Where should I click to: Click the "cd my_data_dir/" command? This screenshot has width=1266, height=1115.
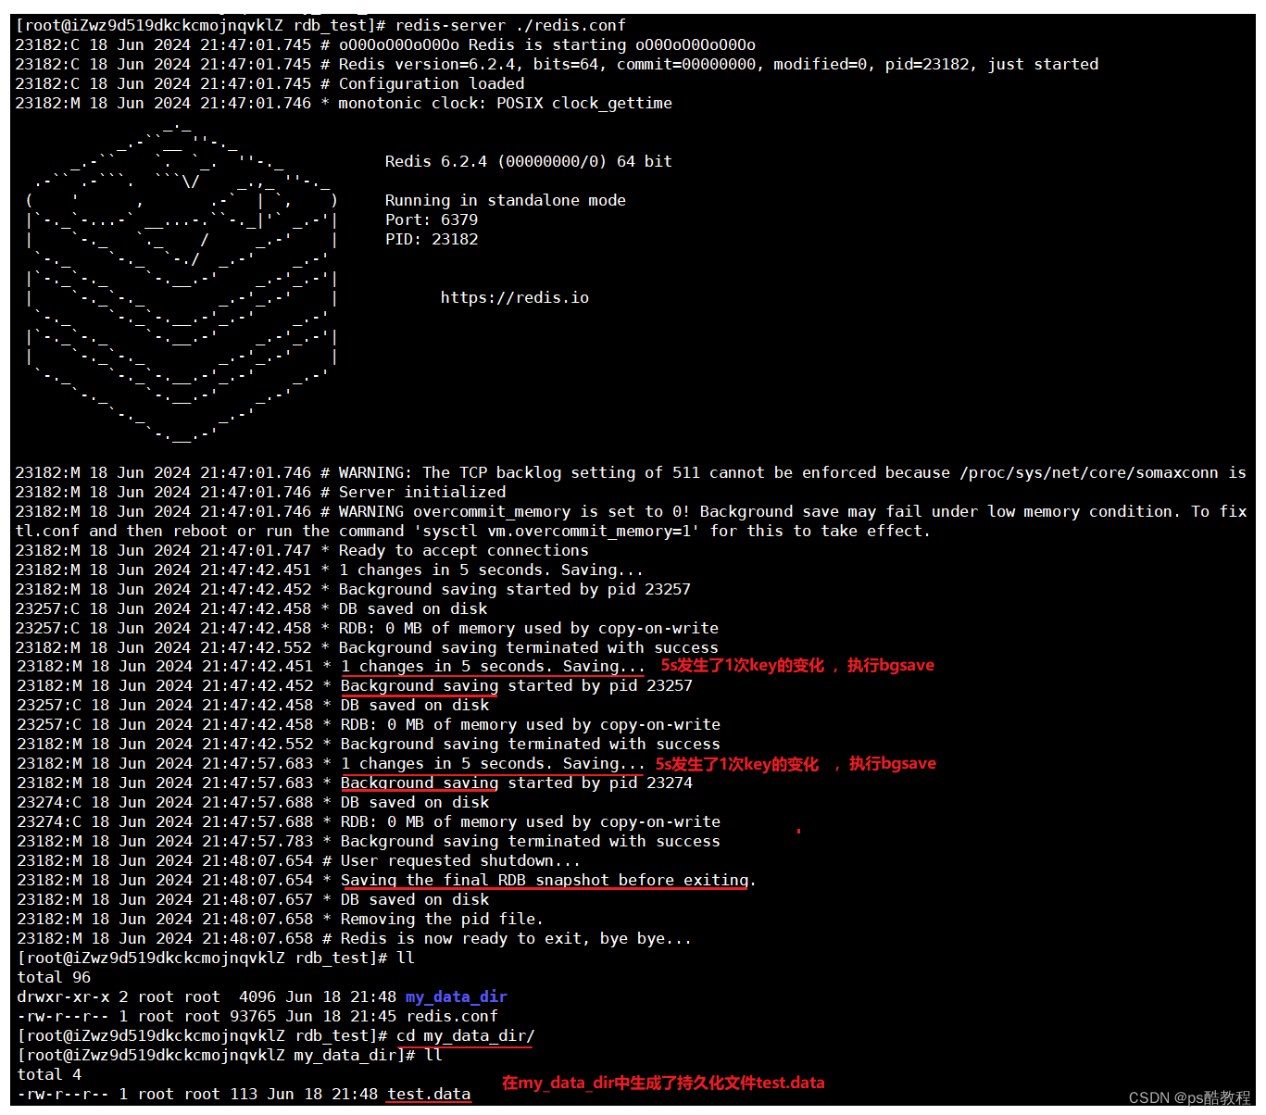point(465,1035)
